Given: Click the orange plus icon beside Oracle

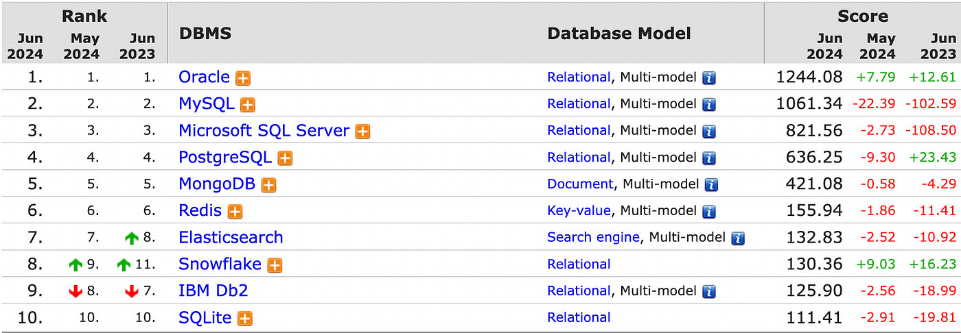Looking at the screenshot, I should [x=243, y=78].
